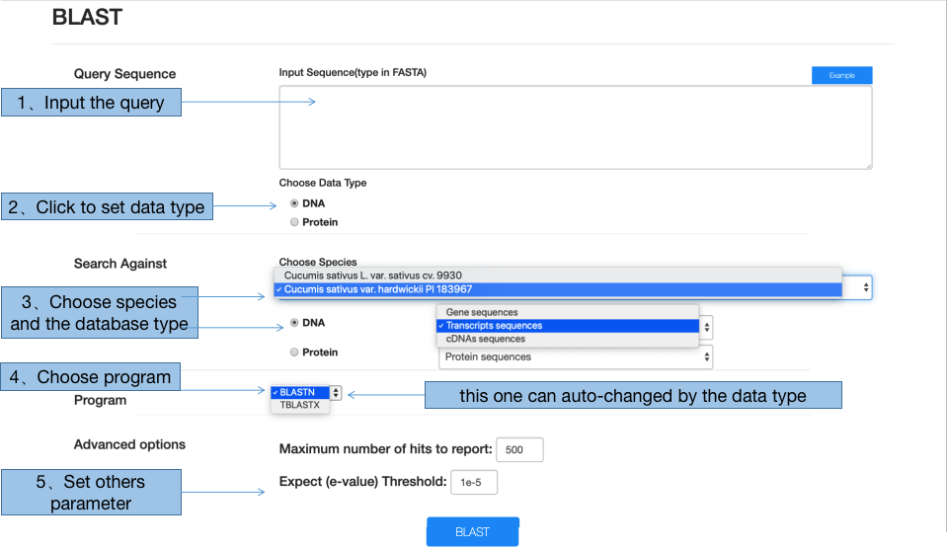Click the maximum hits field showing 500

[519, 450]
